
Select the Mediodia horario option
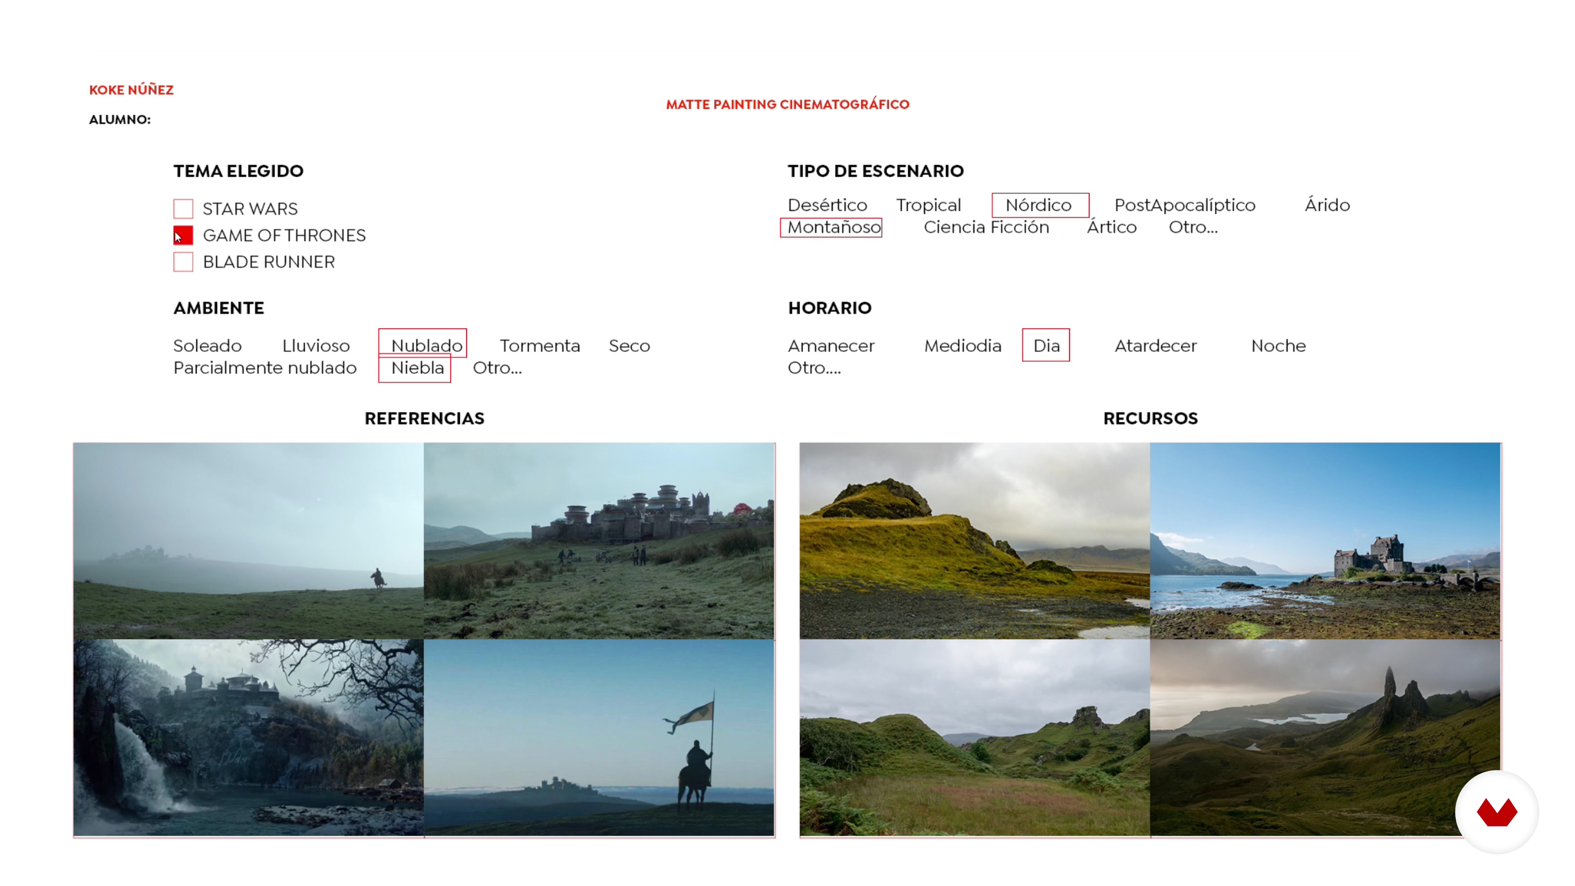pos(962,345)
